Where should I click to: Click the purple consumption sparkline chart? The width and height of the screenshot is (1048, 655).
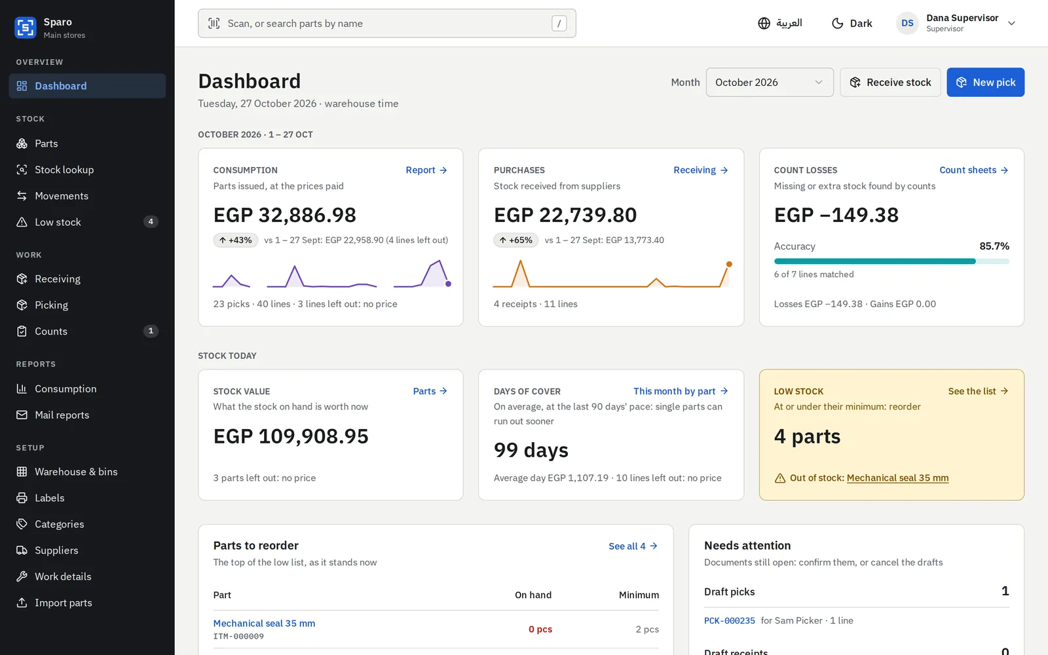pyautogui.click(x=331, y=274)
